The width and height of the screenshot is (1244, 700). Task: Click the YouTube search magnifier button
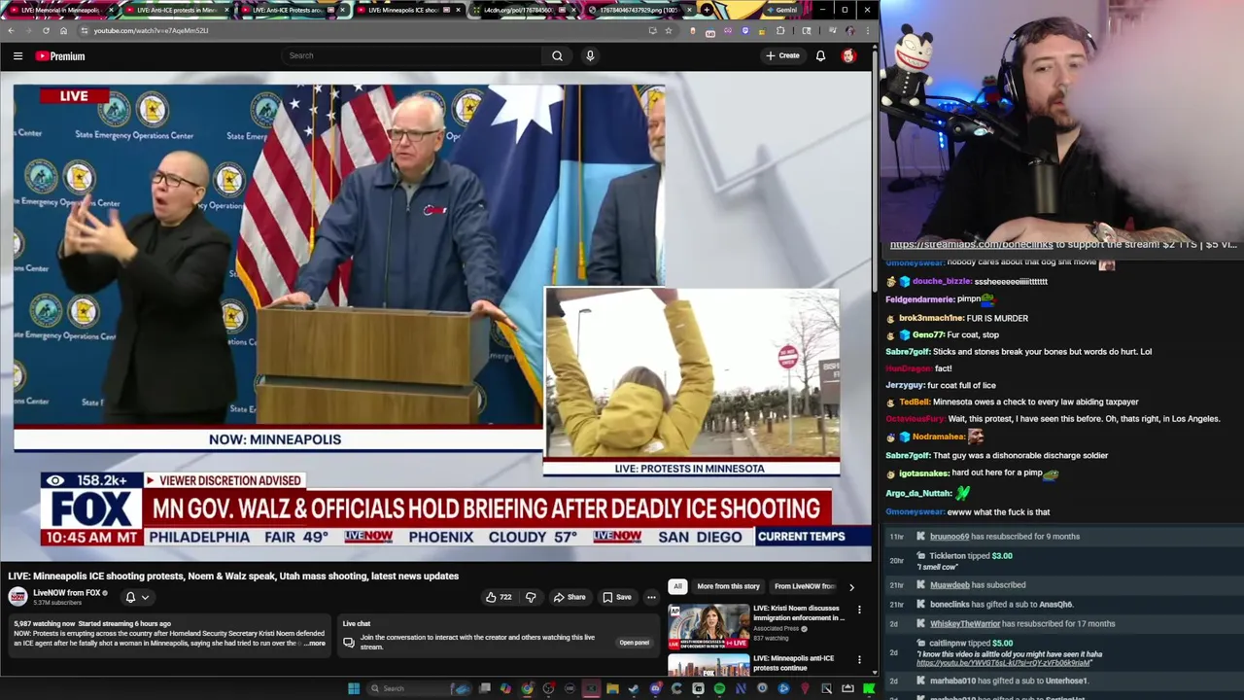pos(557,56)
